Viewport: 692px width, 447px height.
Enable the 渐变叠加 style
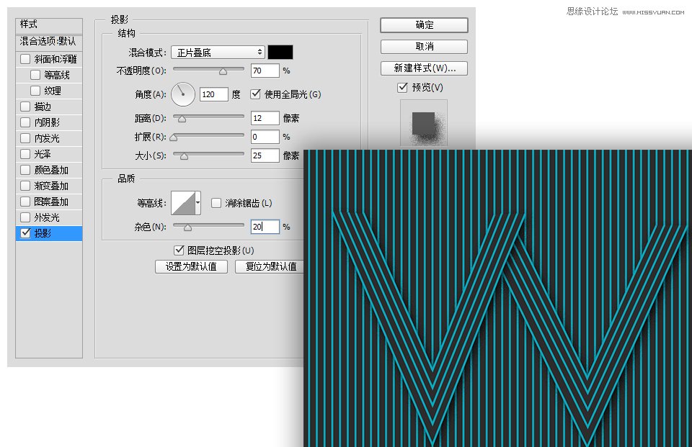tap(25, 186)
